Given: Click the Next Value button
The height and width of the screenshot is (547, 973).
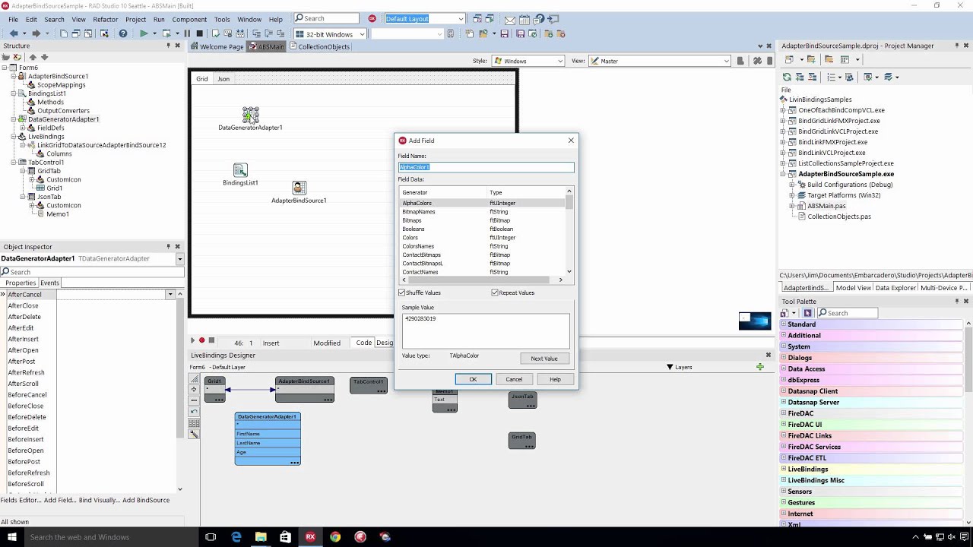Looking at the screenshot, I should click(544, 359).
